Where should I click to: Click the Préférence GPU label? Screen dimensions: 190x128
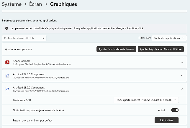[x=22, y=100]
